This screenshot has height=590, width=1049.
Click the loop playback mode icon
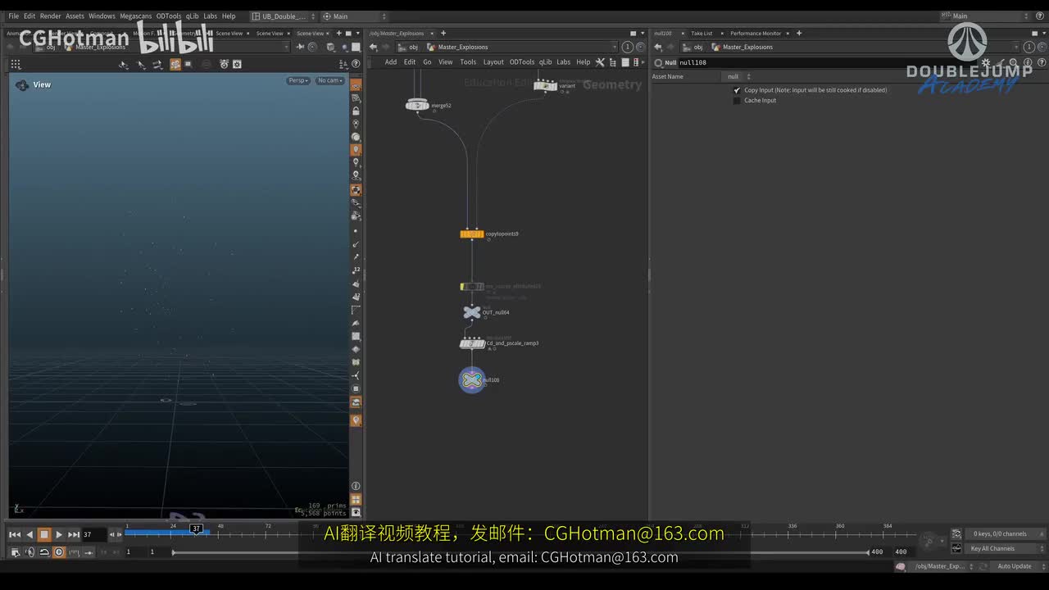[44, 552]
